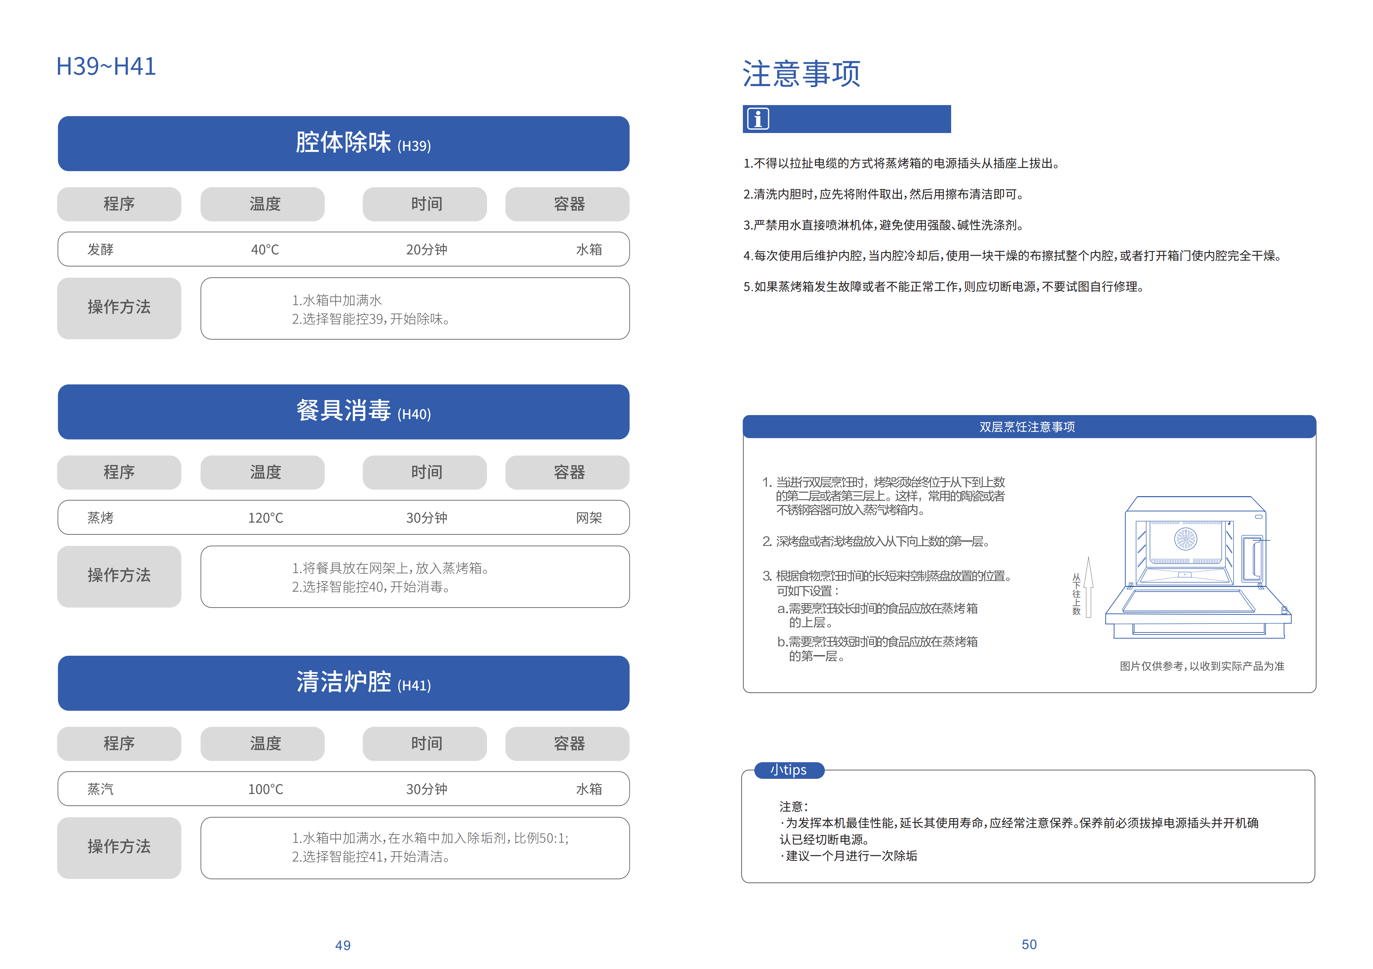Click the 清洁炉腔 (H41) header banner

[x=343, y=683]
